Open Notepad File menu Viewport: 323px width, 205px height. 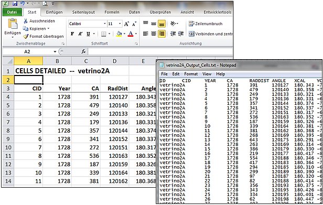[x=164, y=74]
